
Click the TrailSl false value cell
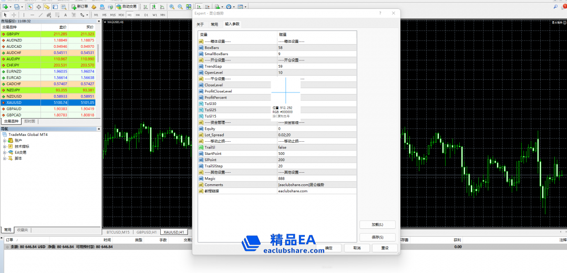tap(315, 148)
